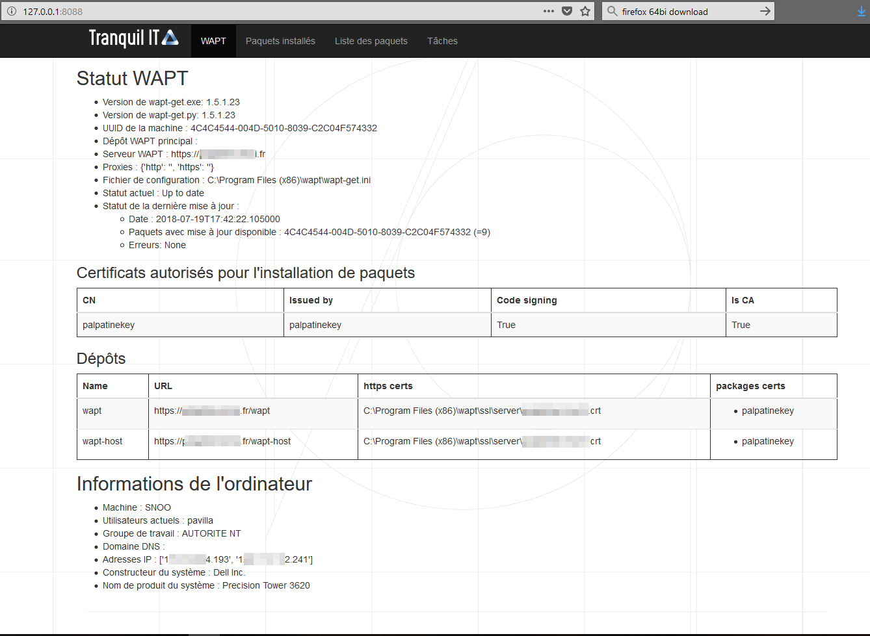The height and width of the screenshot is (636, 870).
Task: Click the search magnifier icon
Action: [x=612, y=11]
